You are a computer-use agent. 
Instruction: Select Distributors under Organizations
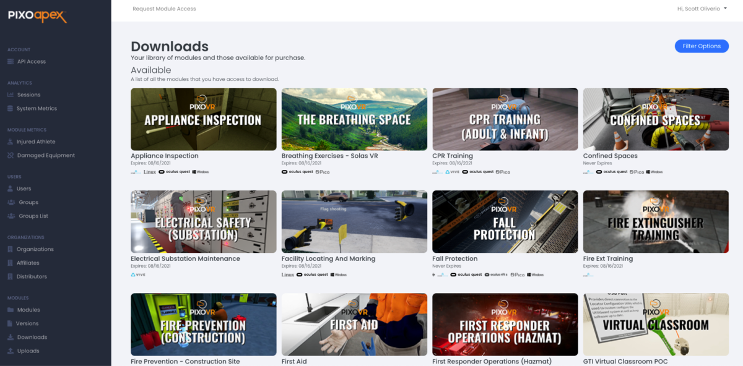[x=32, y=276]
